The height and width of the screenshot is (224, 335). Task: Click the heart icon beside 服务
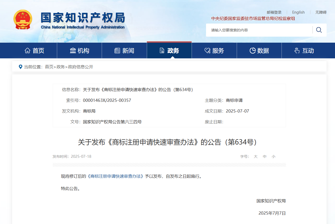(x=207, y=51)
